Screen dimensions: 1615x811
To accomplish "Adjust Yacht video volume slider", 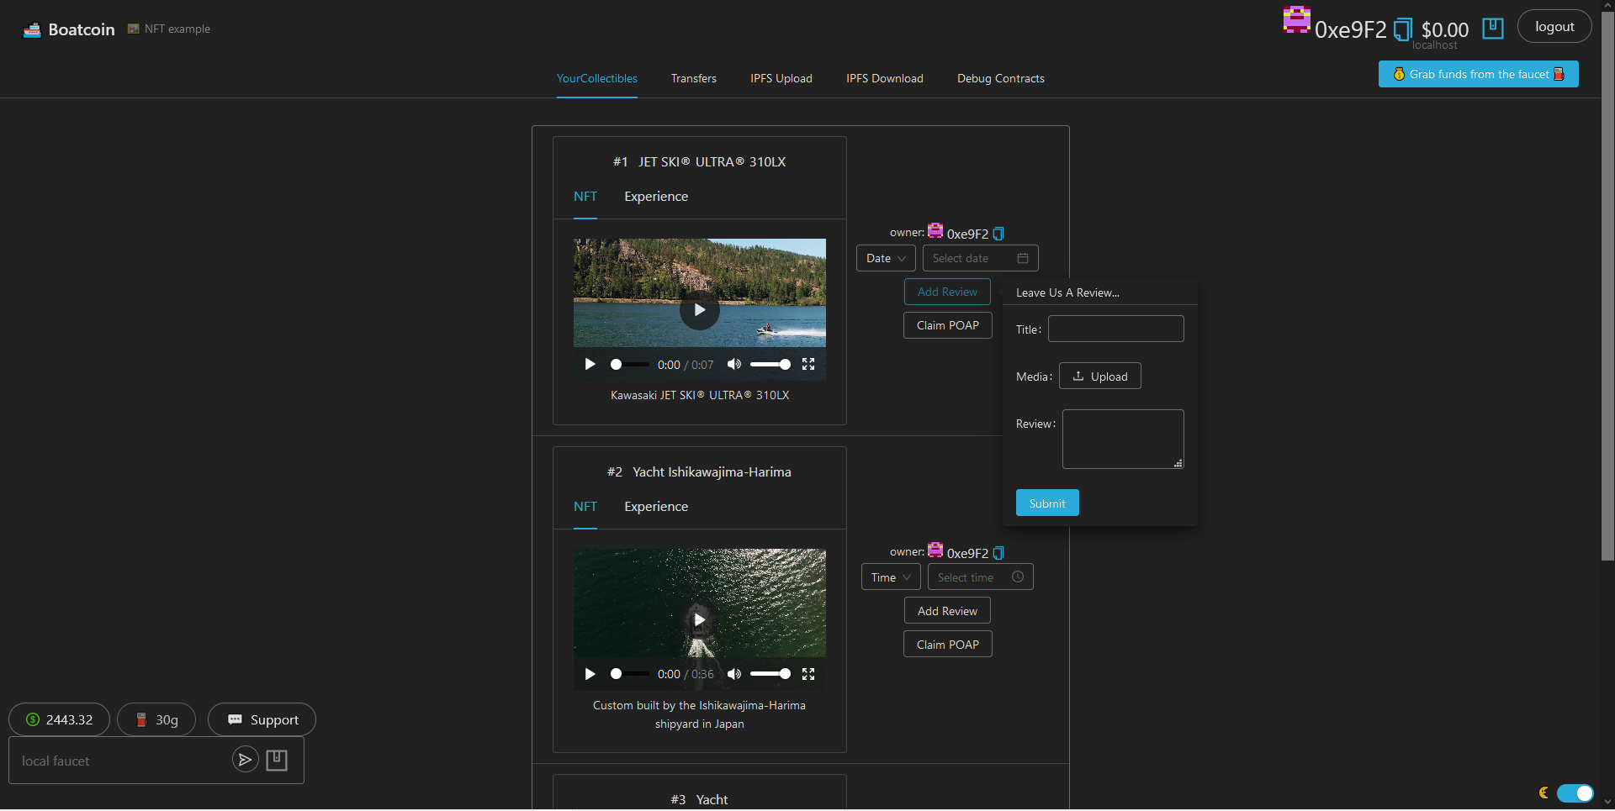I will coord(770,674).
